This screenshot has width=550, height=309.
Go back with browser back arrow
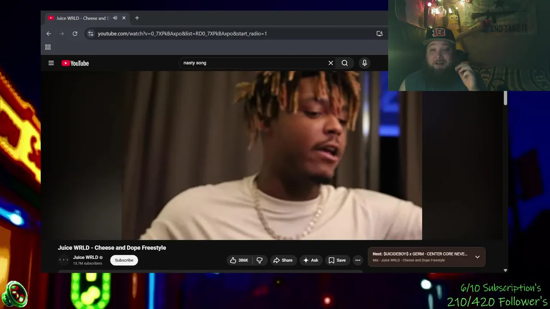[x=49, y=33]
